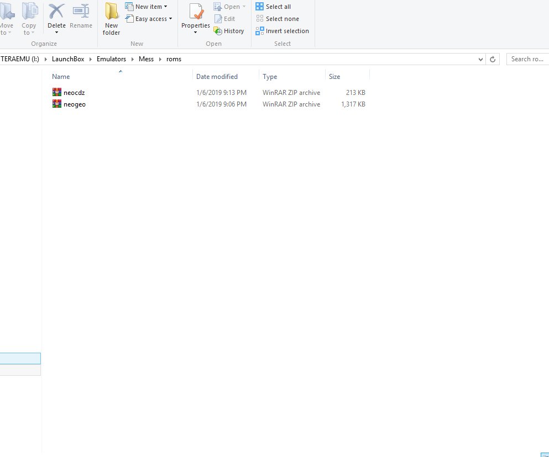Go to the Mess breadcrumb folder
The image size is (549, 457).
click(x=146, y=59)
